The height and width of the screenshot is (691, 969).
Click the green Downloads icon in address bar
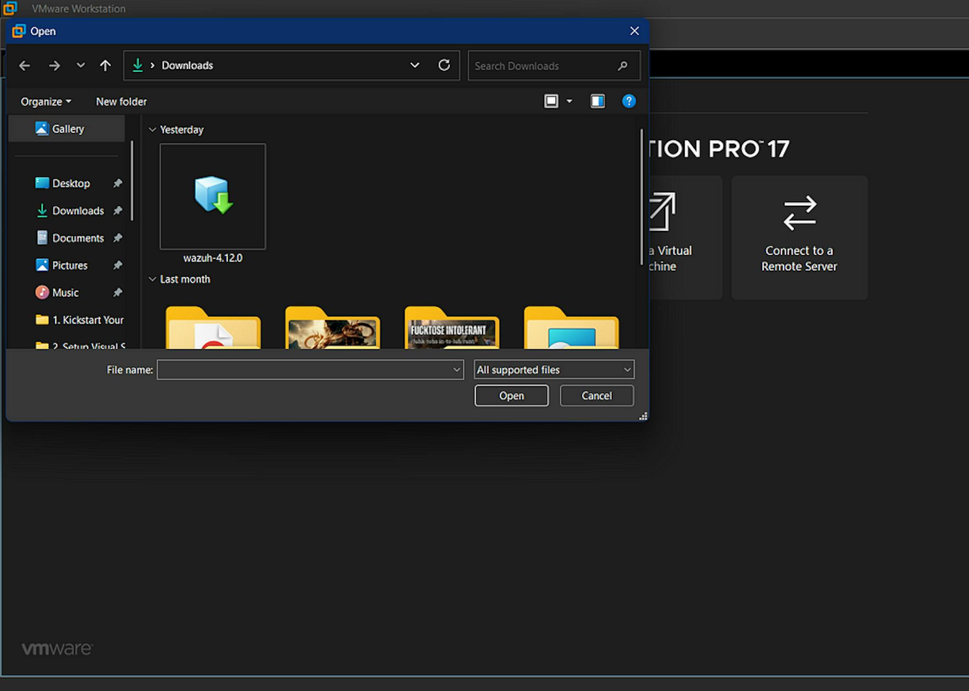(138, 65)
